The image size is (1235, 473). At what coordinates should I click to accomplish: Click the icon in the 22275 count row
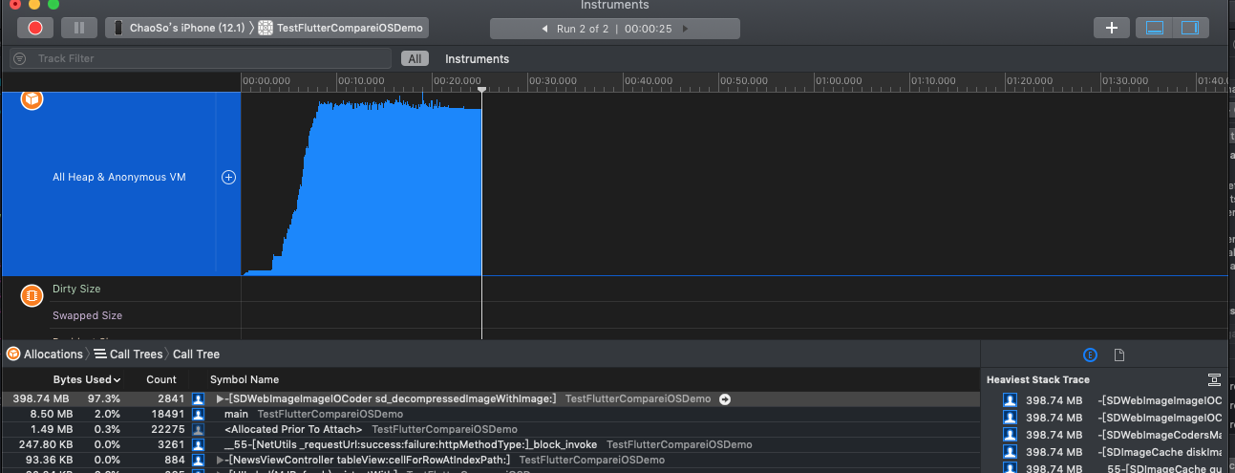point(198,429)
